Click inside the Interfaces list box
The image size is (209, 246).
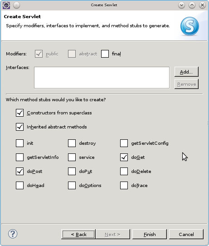102,78
